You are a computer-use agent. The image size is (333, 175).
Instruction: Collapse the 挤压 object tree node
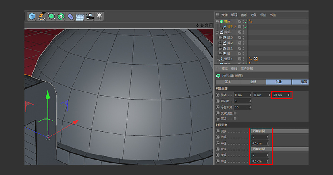pos(217,21)
